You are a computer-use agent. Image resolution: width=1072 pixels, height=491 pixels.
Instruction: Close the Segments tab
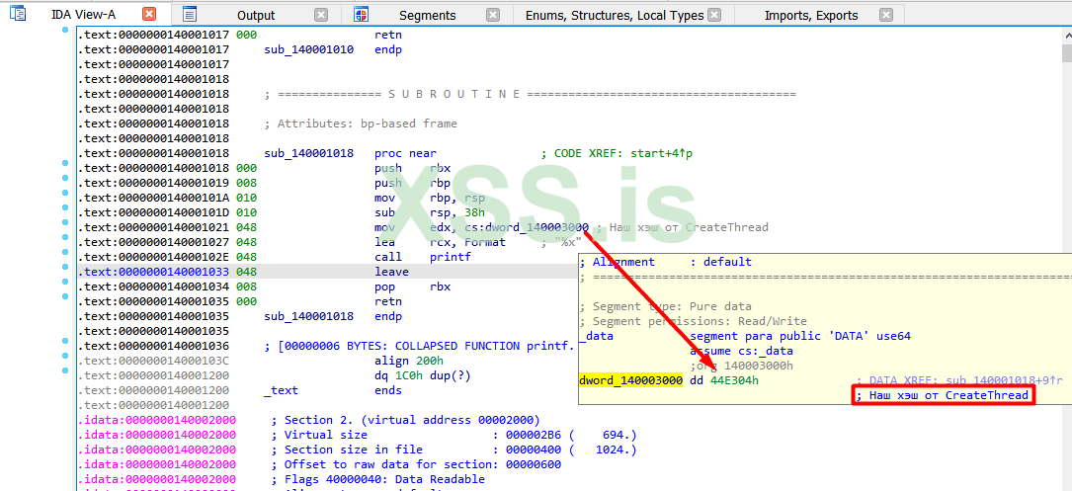(493, 15)
